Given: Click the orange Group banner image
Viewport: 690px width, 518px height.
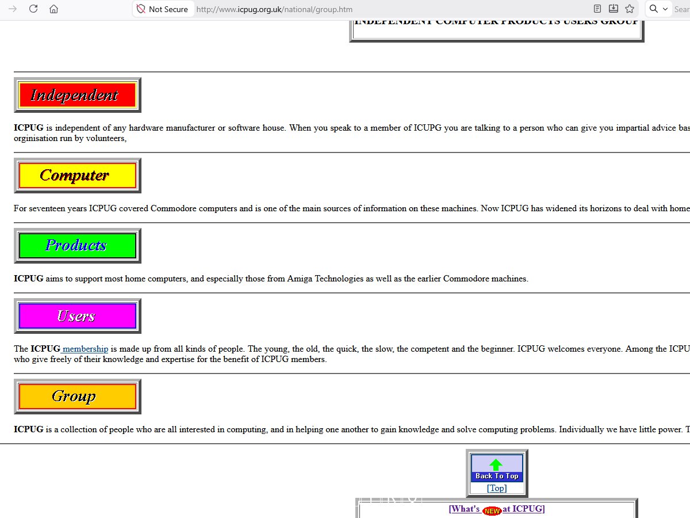Looking at the screenshot, I should click(77, 397).
